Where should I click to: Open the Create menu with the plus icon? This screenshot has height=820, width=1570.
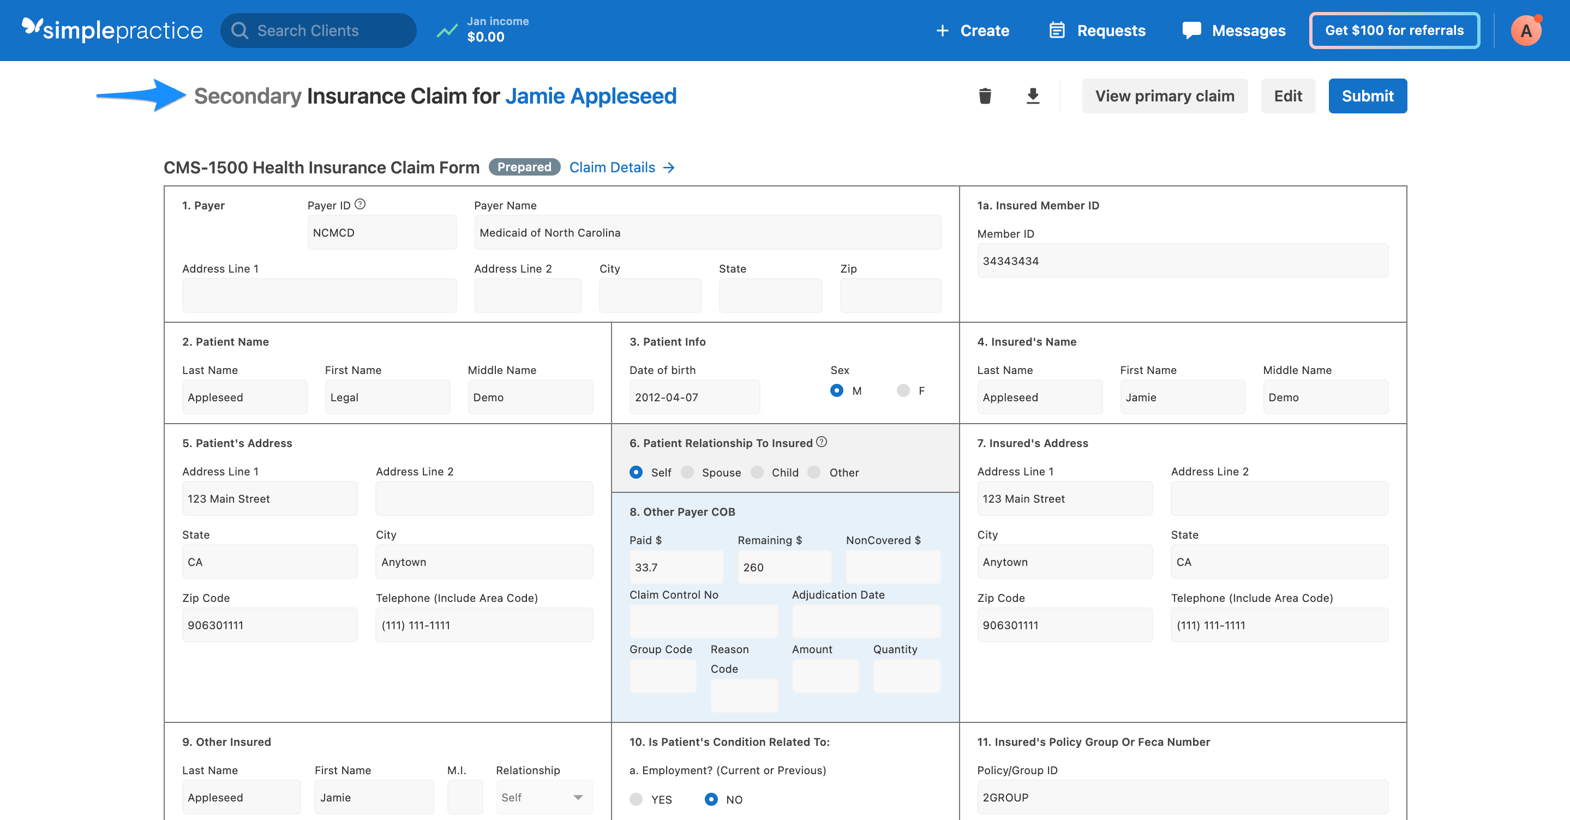coord(942,30)
